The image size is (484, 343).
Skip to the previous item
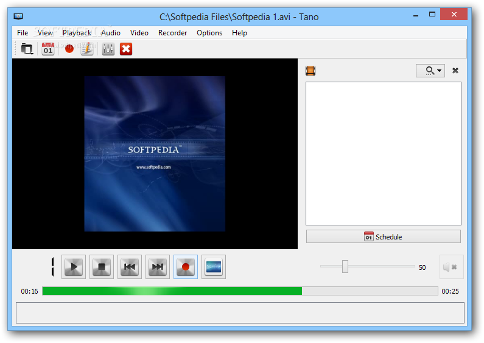(130, 267)
